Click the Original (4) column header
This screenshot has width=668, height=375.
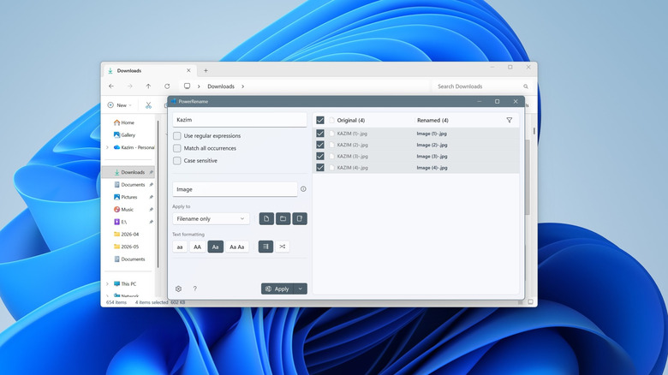pos(350,120)
